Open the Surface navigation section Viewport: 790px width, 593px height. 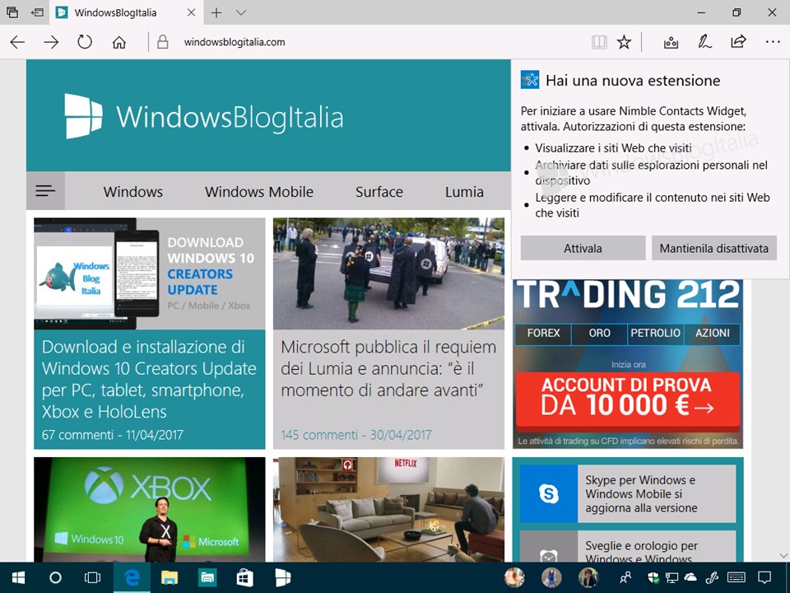379,192
